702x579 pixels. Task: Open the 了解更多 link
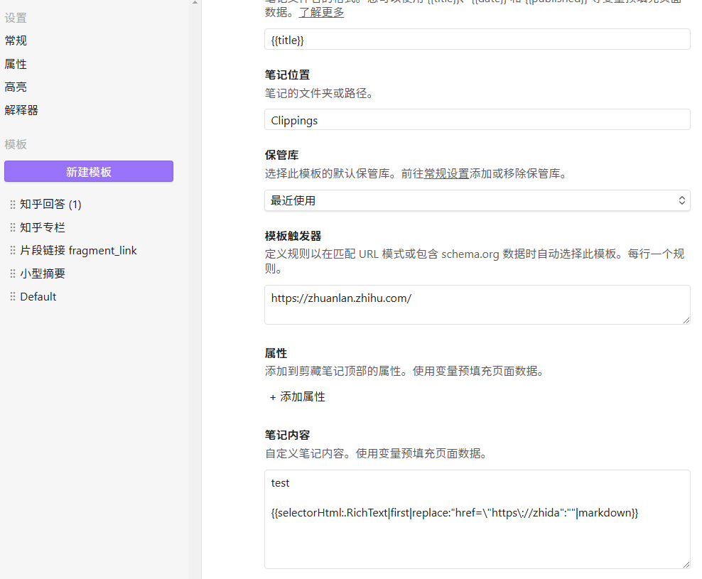321,13
